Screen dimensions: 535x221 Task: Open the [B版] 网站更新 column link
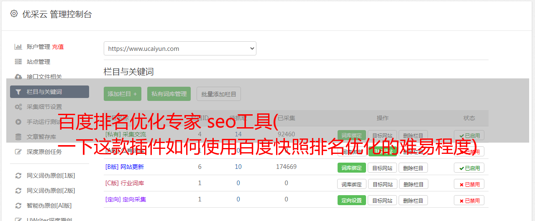[x=125, y=167]
